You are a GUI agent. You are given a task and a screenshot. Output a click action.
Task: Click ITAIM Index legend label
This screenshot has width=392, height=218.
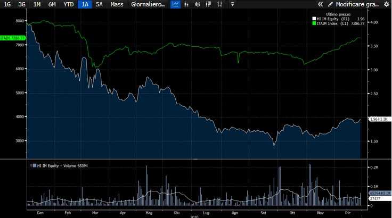(x=327, y=23)
